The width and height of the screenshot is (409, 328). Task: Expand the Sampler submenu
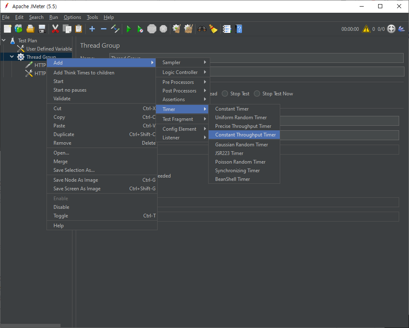(x=183, y=62)
